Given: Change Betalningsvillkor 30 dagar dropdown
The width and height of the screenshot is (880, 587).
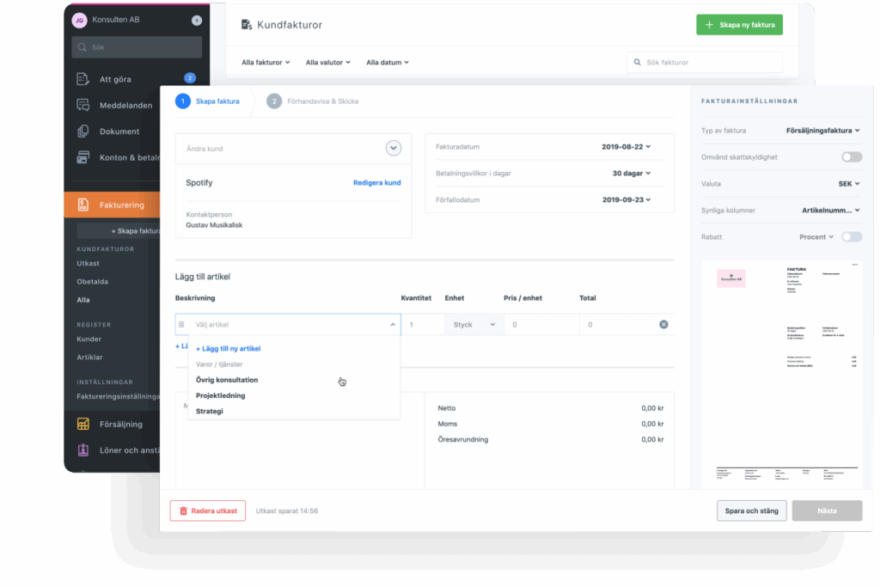Looking at the screenshot, I should coord(632,174).
